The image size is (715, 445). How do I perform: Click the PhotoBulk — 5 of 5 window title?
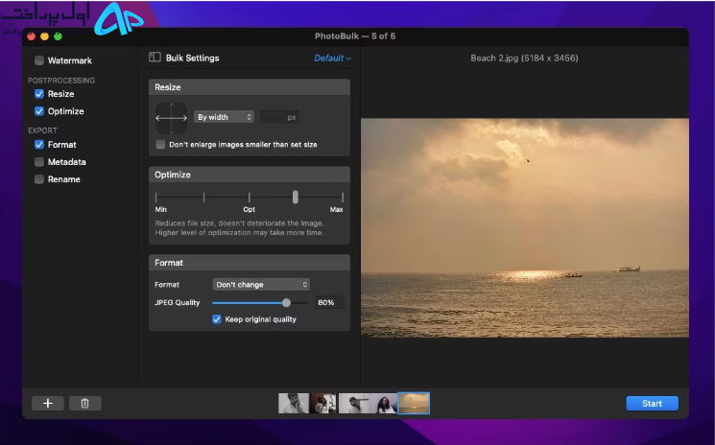coord(355,36)
